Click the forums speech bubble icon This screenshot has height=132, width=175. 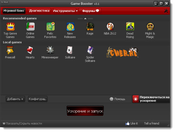click(x=97, y=11)
